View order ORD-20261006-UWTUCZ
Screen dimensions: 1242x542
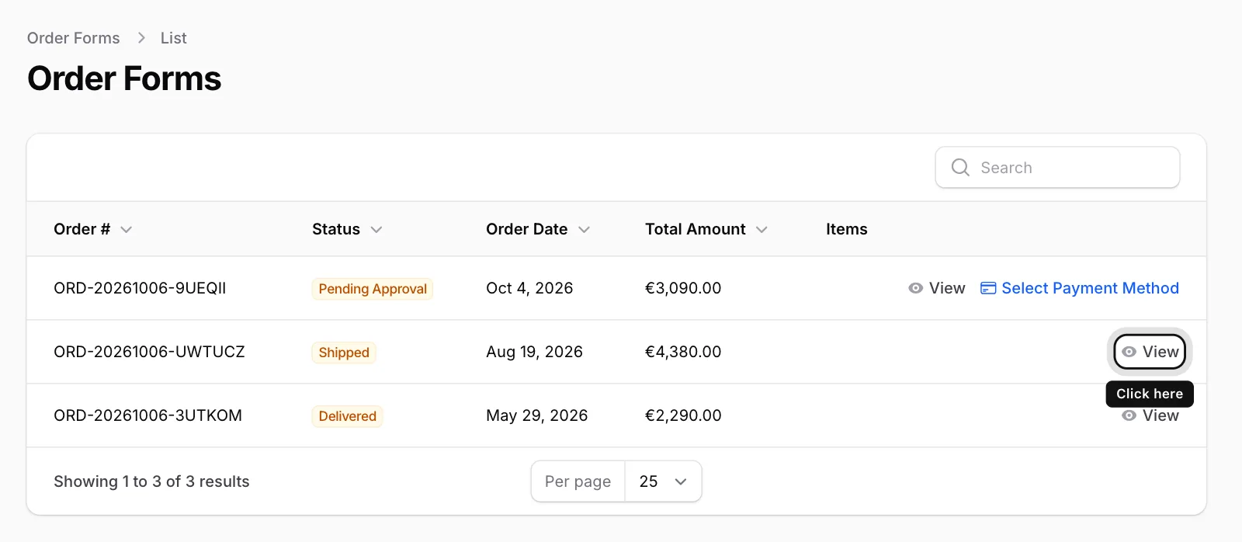tap(1150, 352)
